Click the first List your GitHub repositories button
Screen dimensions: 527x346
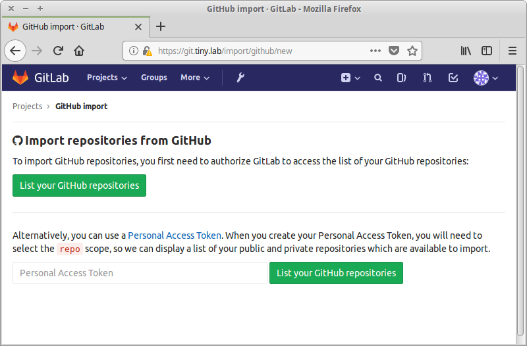coord(79,185)
